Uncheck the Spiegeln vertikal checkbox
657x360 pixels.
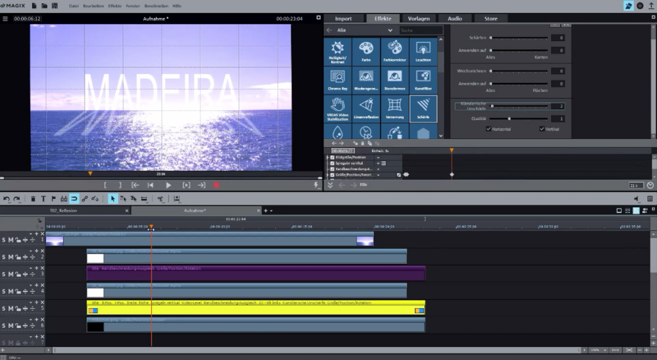click(332, 164)
